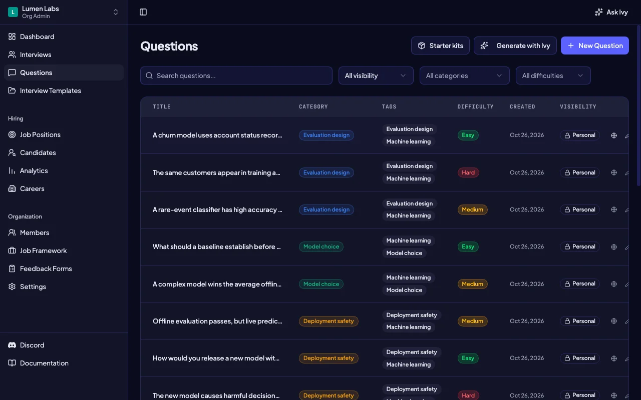This screenshot has height=400, width=641.
Task: Click the Job Framework briefcase icon
Action: [x=12, y=250]
